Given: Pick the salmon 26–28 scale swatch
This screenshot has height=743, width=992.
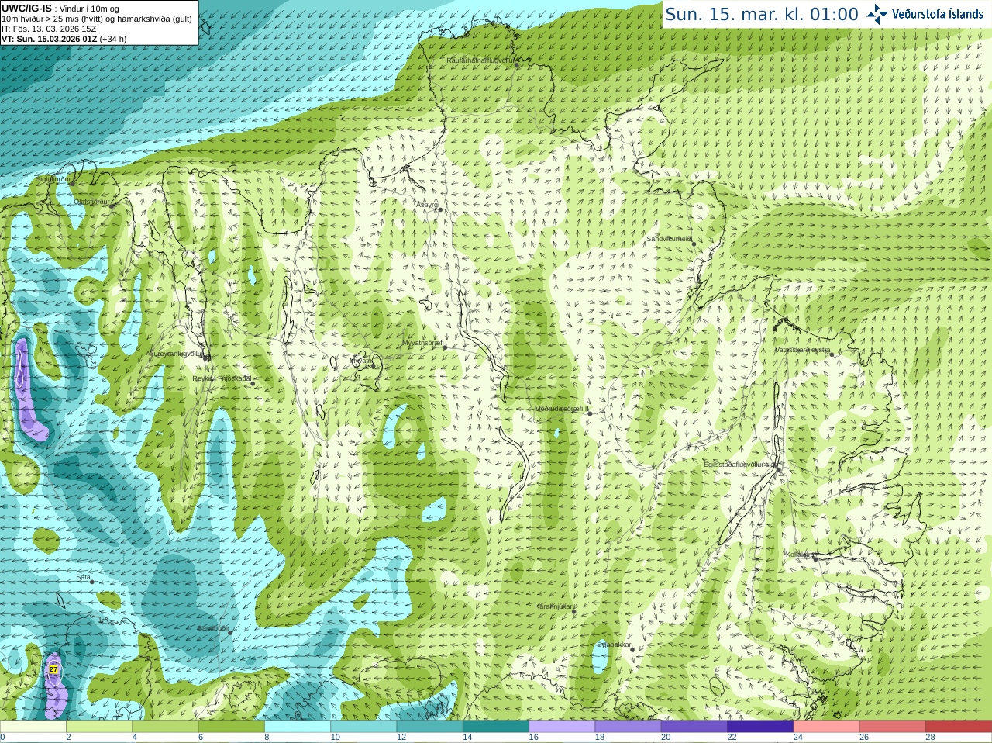Looking at the screenshot, I should point(893,727).
